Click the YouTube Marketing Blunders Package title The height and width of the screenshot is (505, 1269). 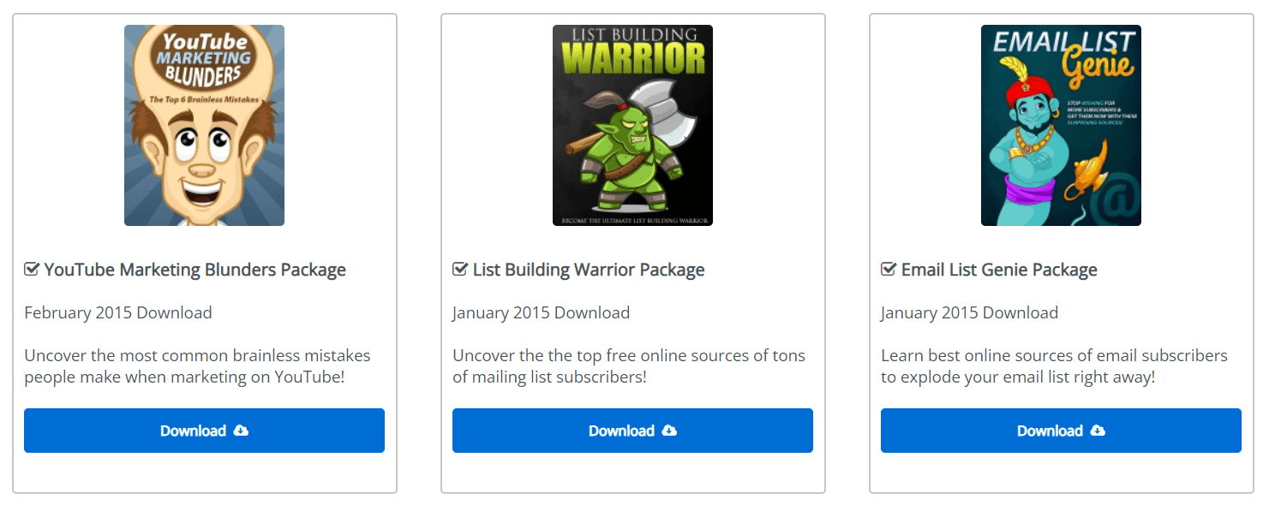195,270
